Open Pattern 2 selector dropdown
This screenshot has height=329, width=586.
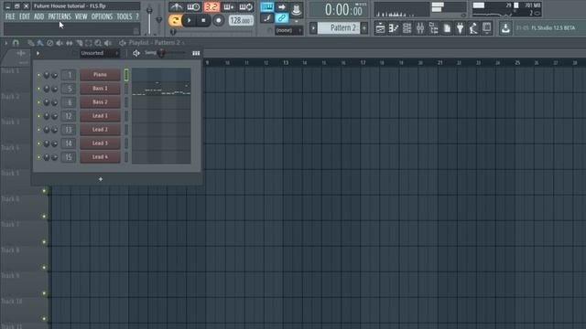point(339,28)
